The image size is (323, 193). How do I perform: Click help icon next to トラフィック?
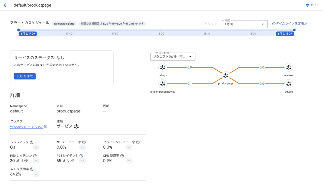(x=32, y=142)
